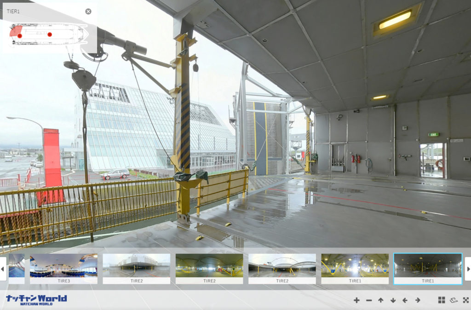Enter fullscreen mode

click(x=465, y=300)
